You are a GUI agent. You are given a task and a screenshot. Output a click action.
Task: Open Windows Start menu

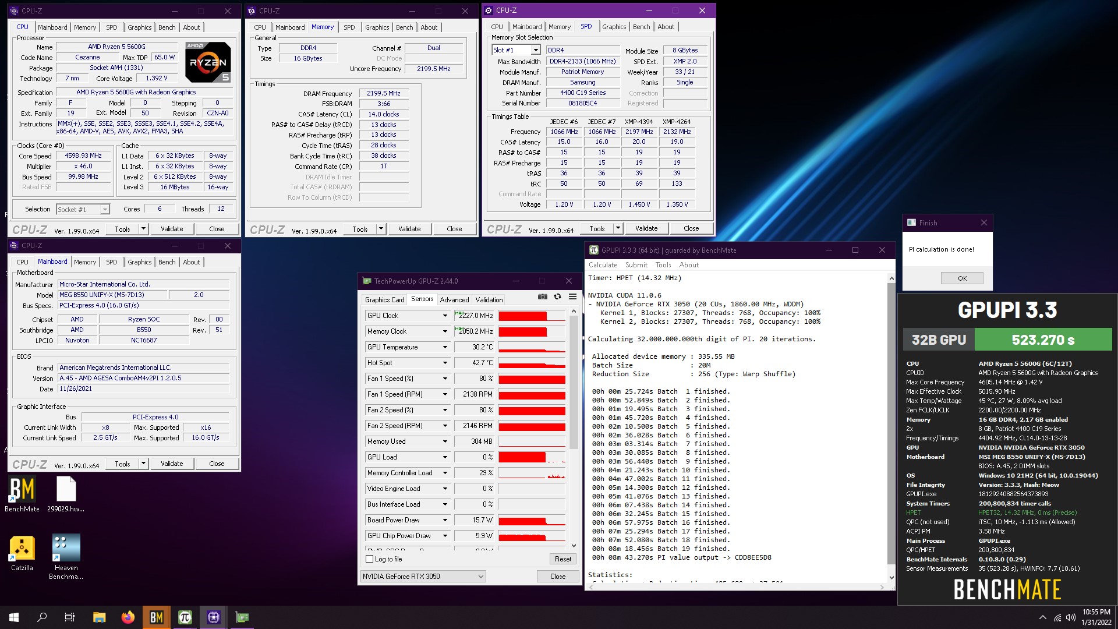point(14,617)
